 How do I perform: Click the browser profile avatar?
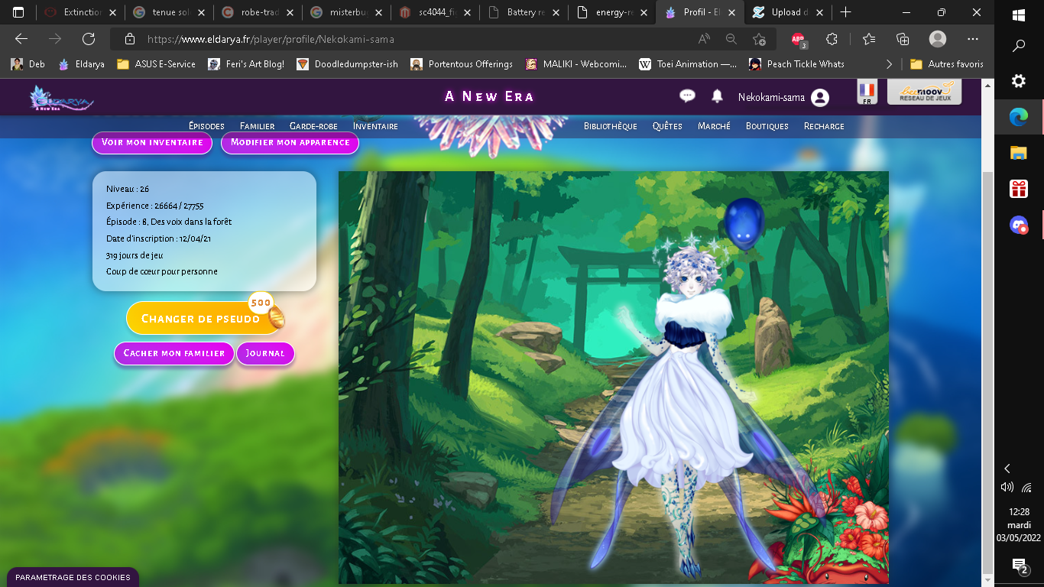(937, 39)
